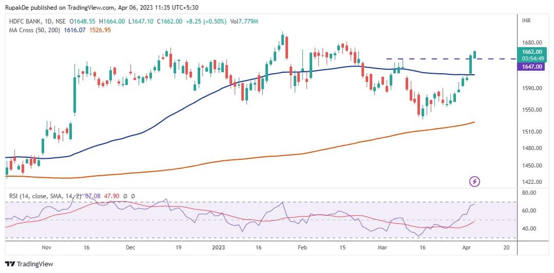Click the Dec date label

(x=130, y=247)
